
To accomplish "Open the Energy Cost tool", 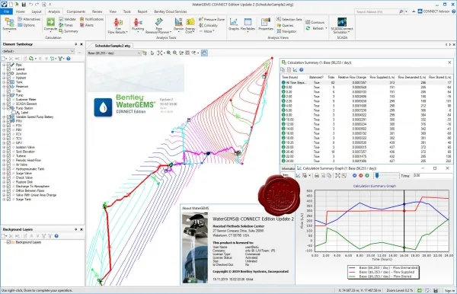I will (190, 26).
